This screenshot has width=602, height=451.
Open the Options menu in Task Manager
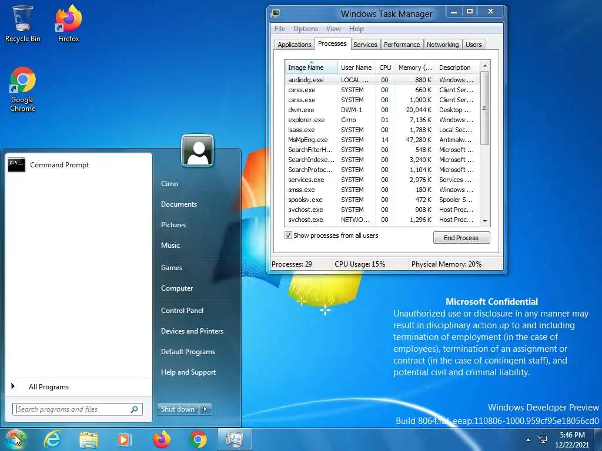tap(306, 29)
